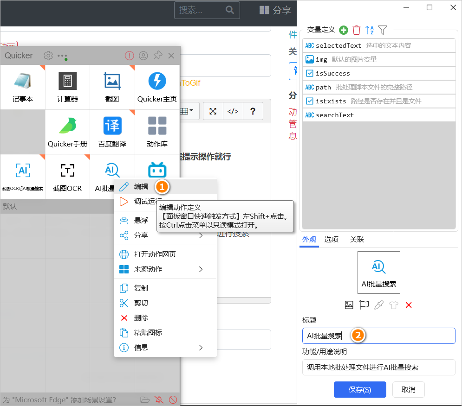This screenshot has width=462, height=406.
Task: Save with the 保存(S) button
Action: (360, 389)
